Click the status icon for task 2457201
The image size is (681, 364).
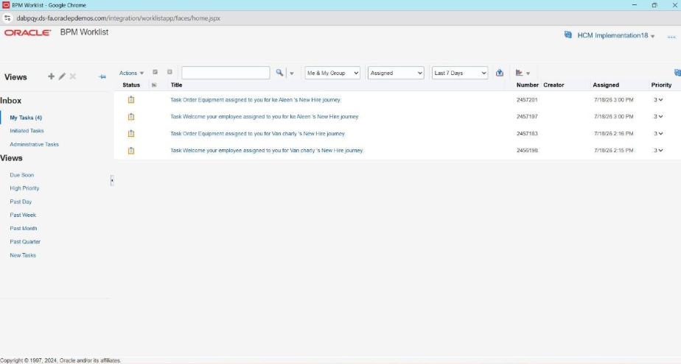click(131, 100)
